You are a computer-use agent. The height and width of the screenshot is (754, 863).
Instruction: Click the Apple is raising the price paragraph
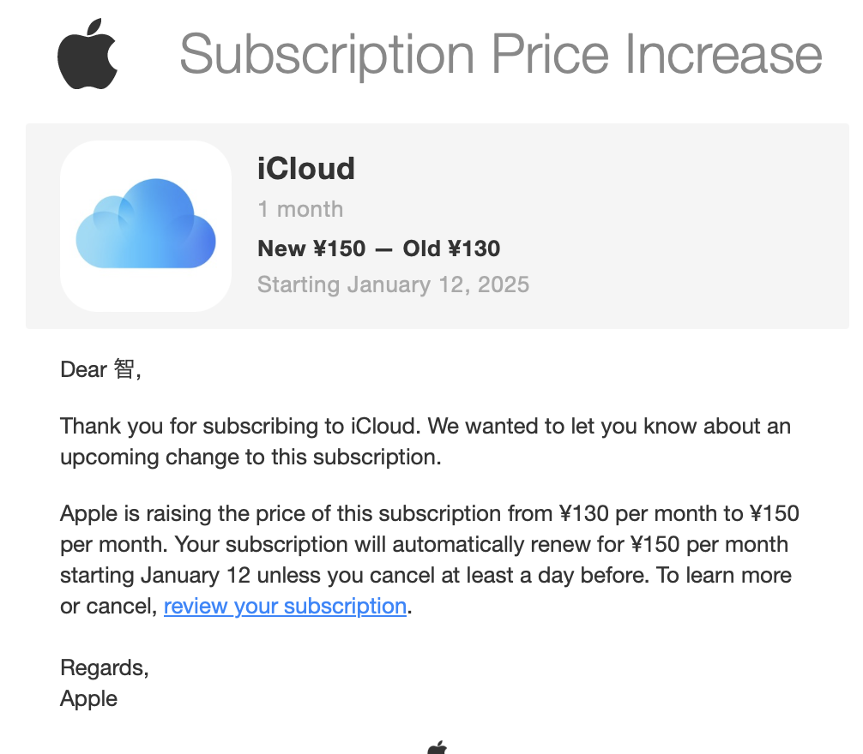429,560
